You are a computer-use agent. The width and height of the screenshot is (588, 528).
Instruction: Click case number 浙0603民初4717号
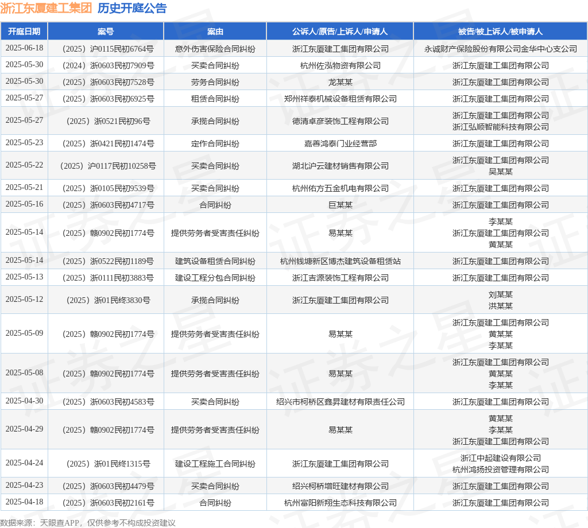coord(108,205)
